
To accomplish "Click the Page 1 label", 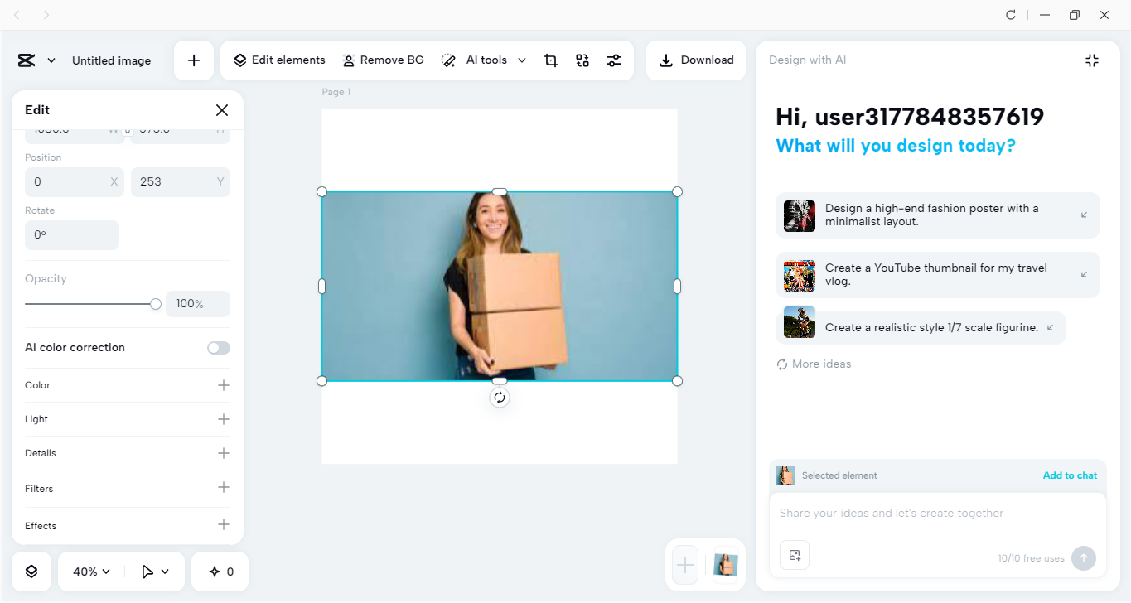I will [x=336, y=92].
